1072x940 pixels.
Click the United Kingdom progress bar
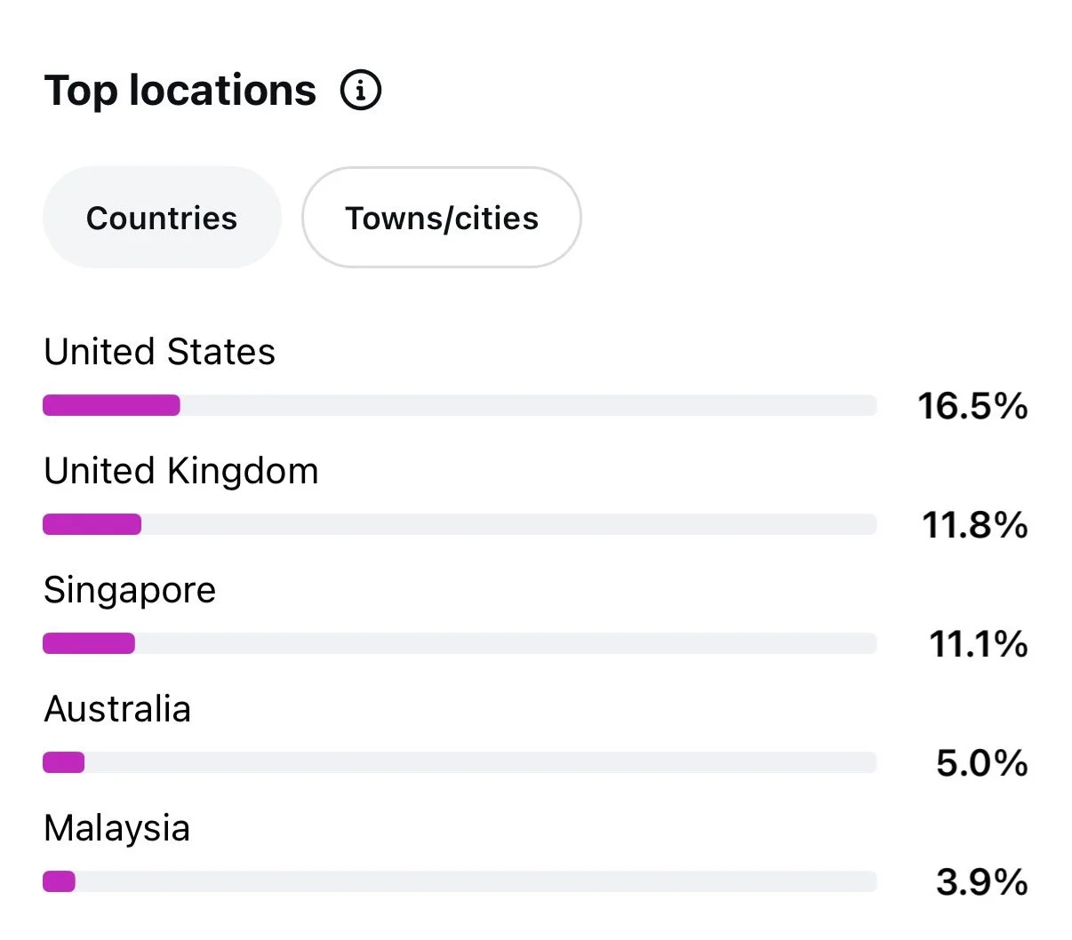tap(460, 525)
